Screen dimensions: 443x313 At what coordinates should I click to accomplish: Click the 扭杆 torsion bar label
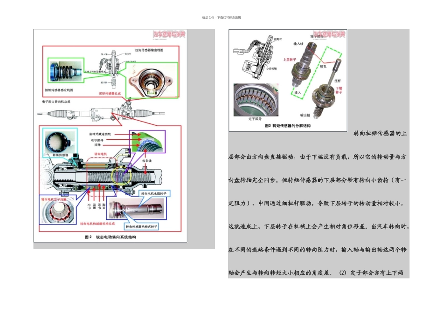point(337,81)
